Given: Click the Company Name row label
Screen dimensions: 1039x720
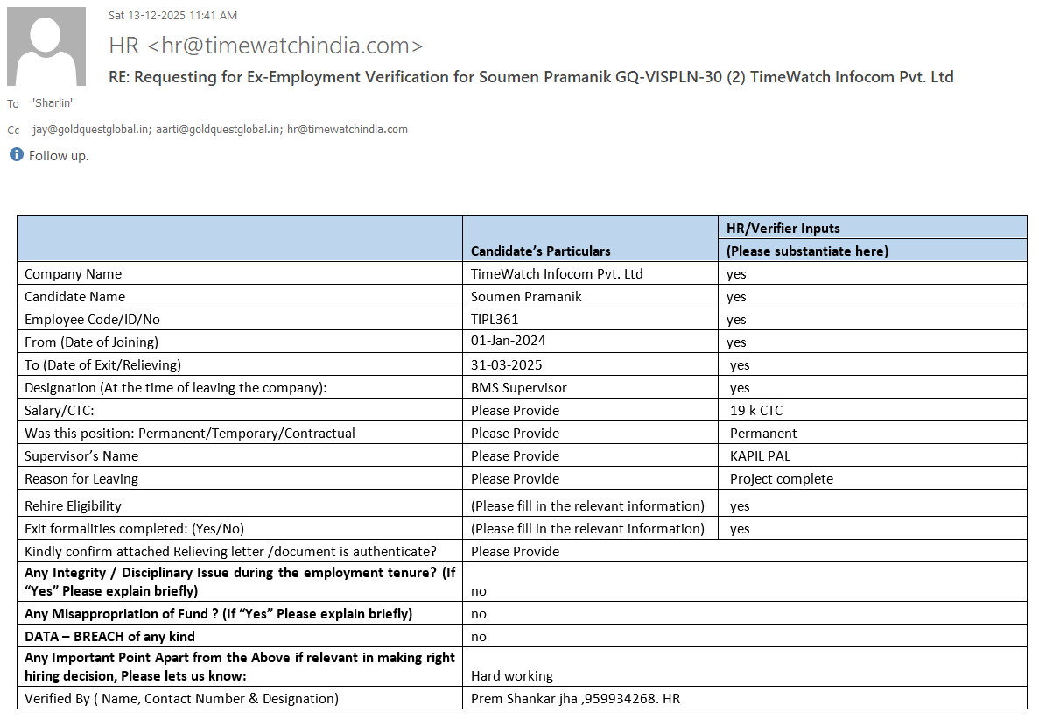Looking at the screenshot, I should click(x=73, y=274).
